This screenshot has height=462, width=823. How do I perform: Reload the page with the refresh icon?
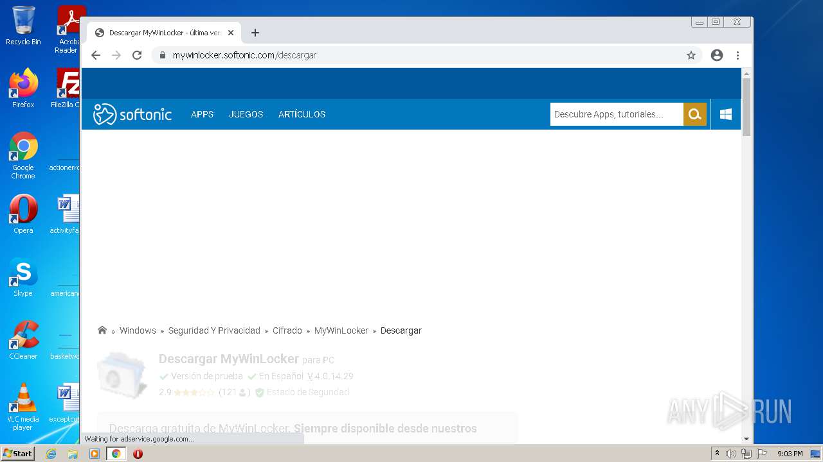(137, 55)
